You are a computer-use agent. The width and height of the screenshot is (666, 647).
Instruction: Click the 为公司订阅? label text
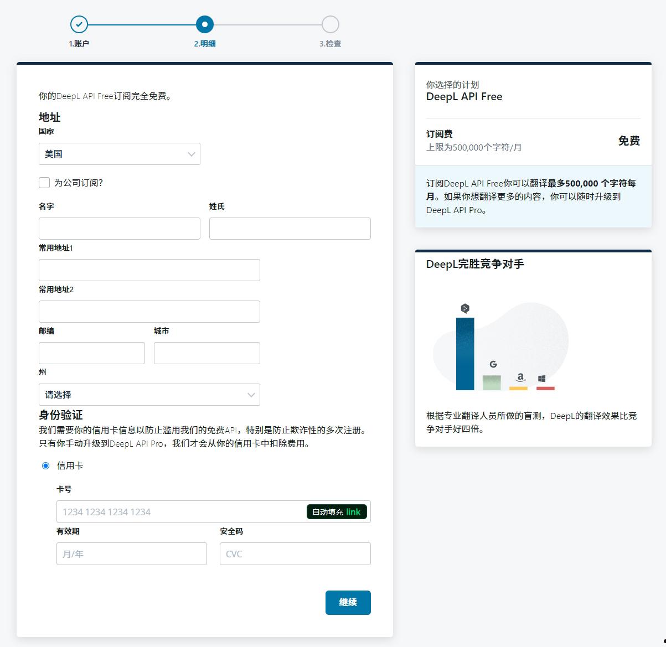click(79, 183)
